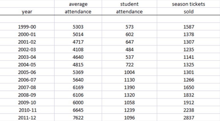The height and width of the screenshot is (121, 220).
Task: Click average attendance value 5303
Action: click(78, 27)
